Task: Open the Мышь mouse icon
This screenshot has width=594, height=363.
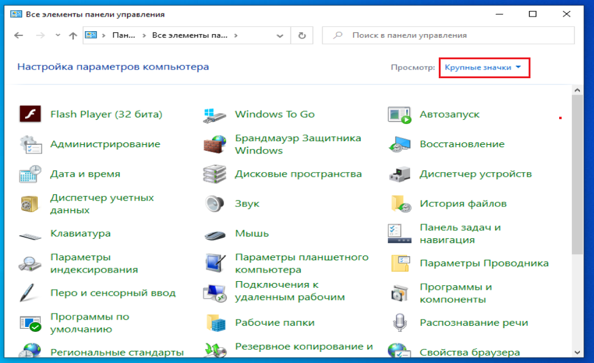Action: [215, 235]
